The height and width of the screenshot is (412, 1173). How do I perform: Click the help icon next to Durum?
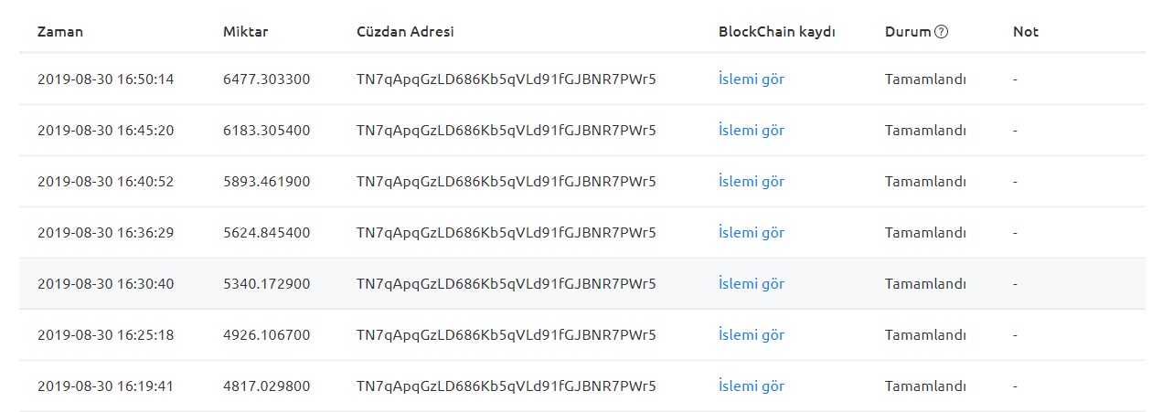click(x=942, y=32)
